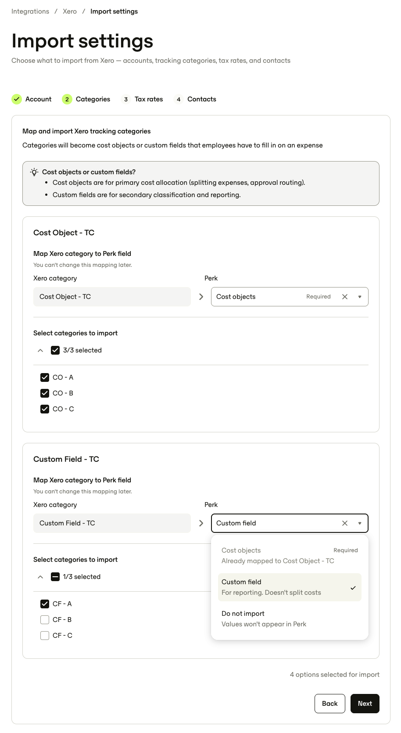Choose the Do not import option
This screenshot has height=733, width=401.
click(x=290, y=619)
